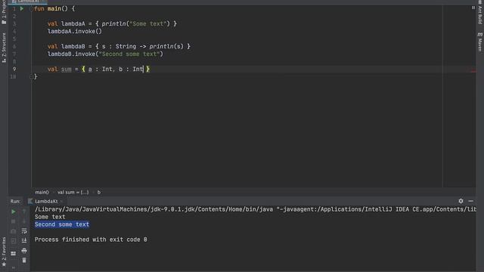This screenshot has height=272, width=484.
Task: Rerun LambdaKt with green play button
Action: pyautogui.click(x=14, y=212)
